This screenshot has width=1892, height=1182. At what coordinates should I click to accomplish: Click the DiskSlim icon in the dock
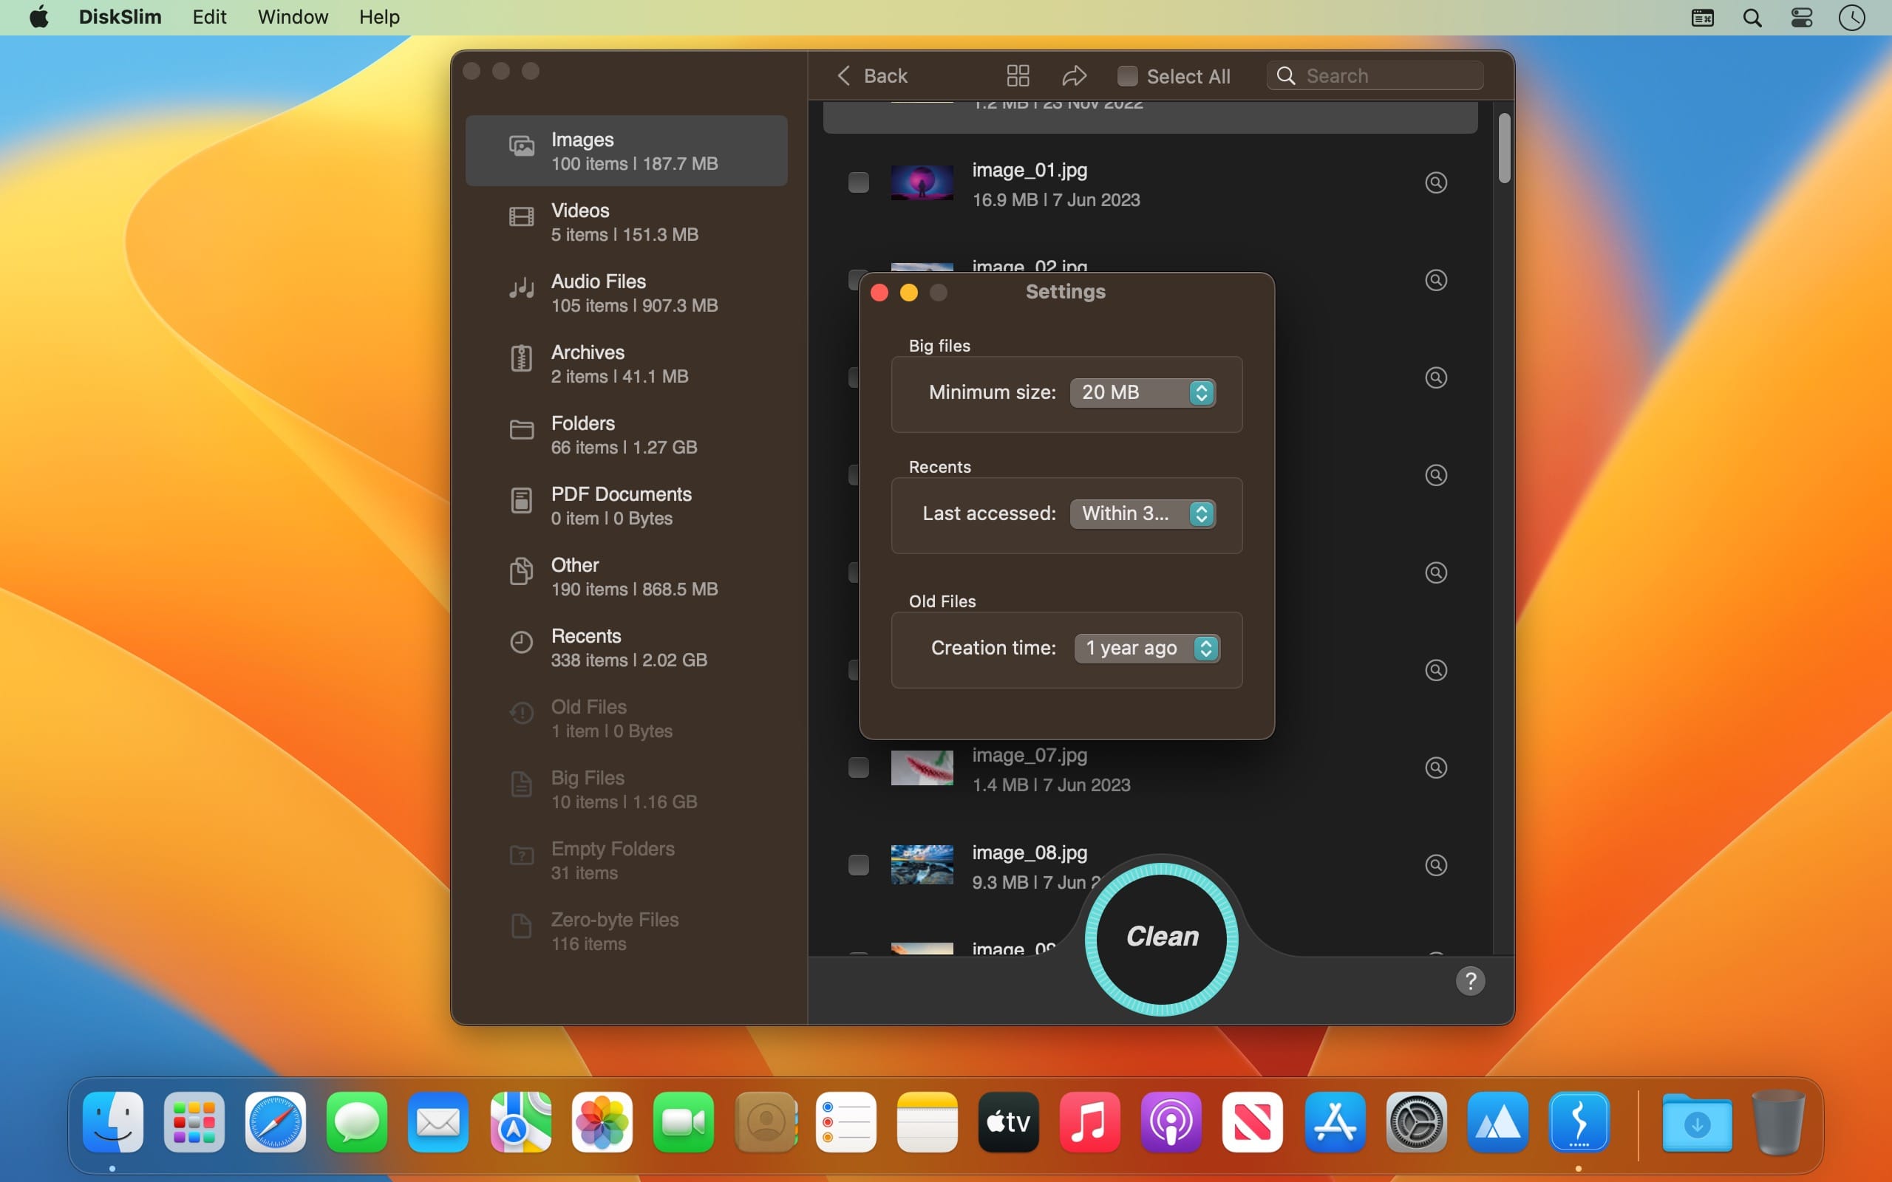(1579, 1122)
